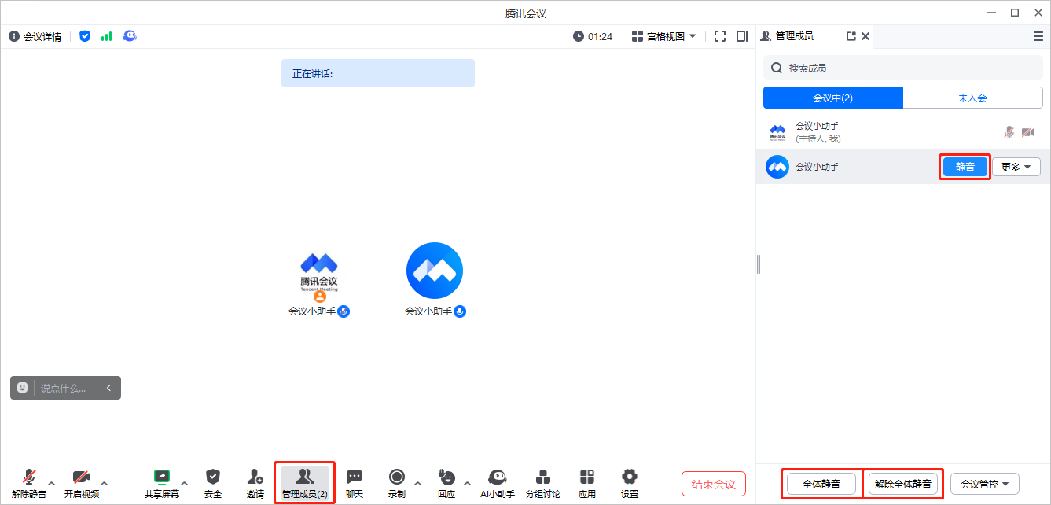Open meeting control (会议管控) dropdown

coord(985,484)
